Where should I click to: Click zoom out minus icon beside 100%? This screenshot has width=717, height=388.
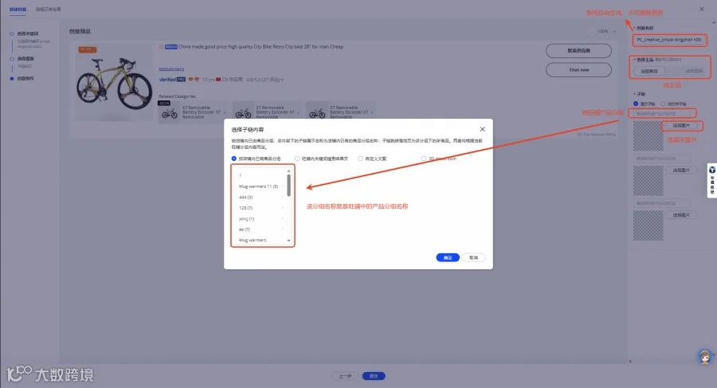592,32
